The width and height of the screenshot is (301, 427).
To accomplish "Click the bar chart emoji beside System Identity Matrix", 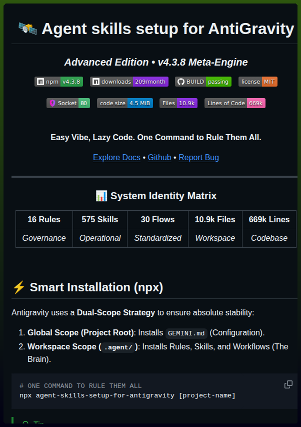I will 101,196.
